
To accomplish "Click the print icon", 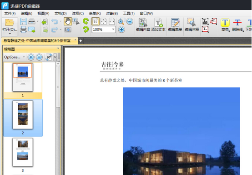I will [24, 29].
